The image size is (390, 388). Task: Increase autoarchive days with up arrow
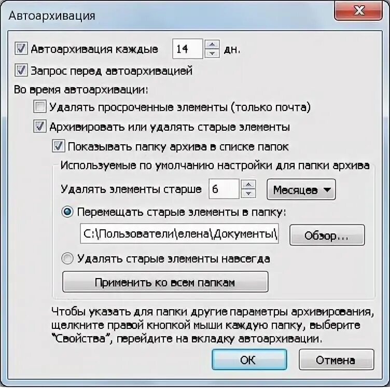click(x=212, y=45)
